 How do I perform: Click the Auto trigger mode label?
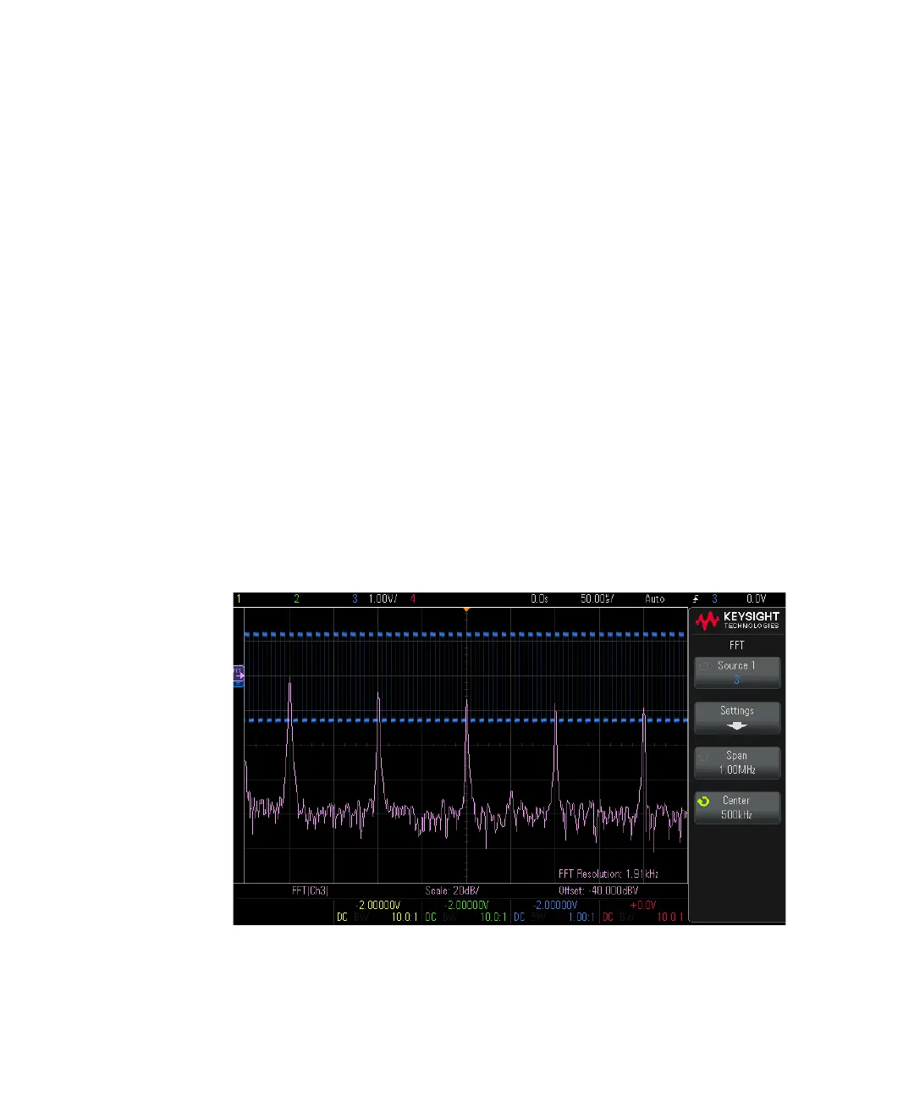(655, 599)
